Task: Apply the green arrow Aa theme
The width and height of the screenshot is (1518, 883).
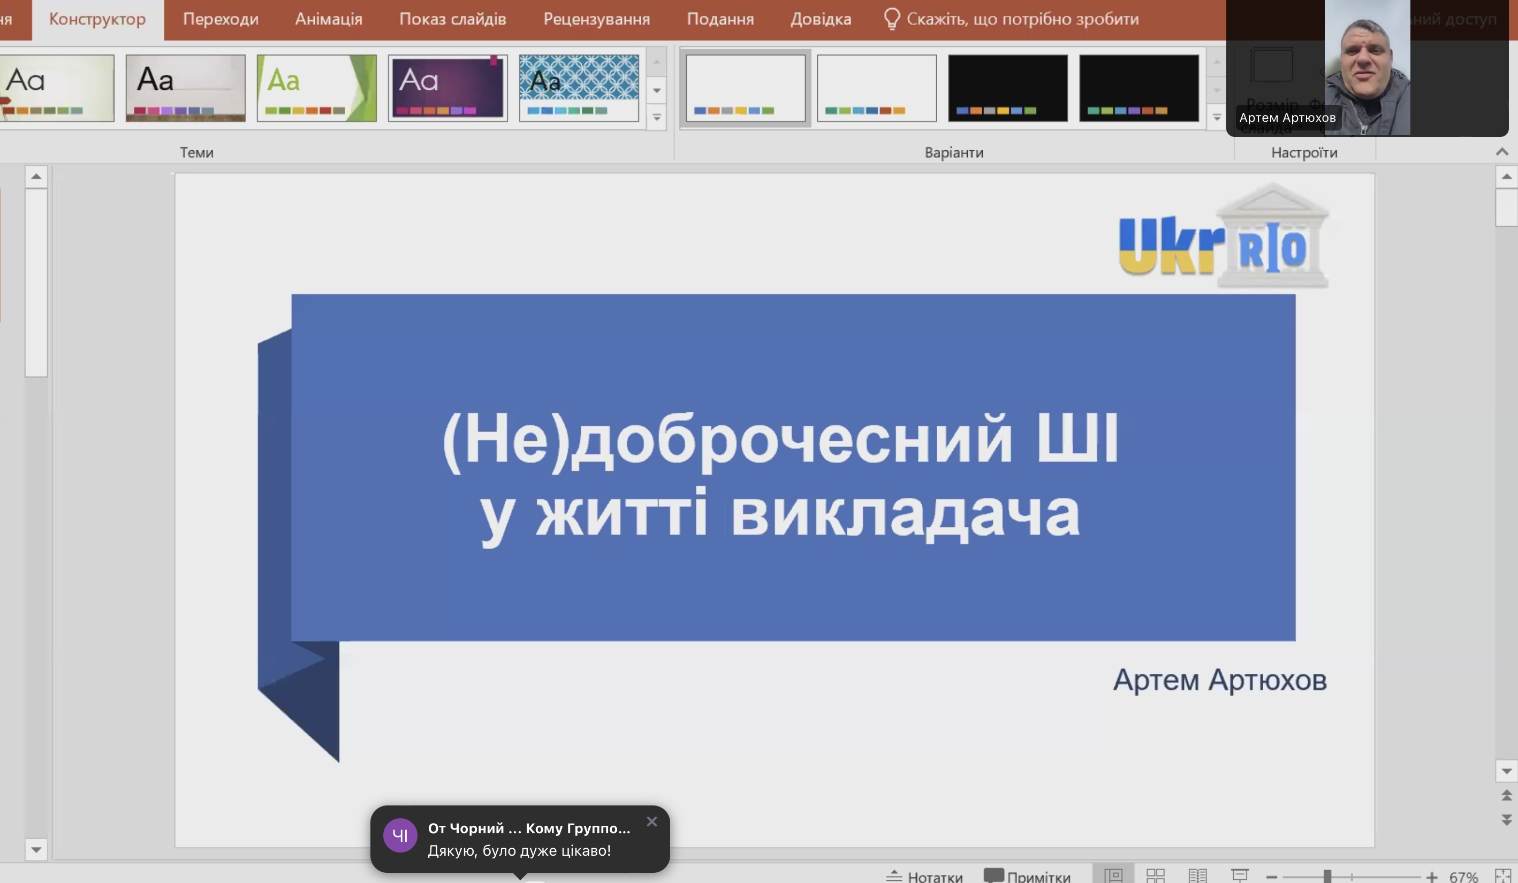Action: coord(316,88)
